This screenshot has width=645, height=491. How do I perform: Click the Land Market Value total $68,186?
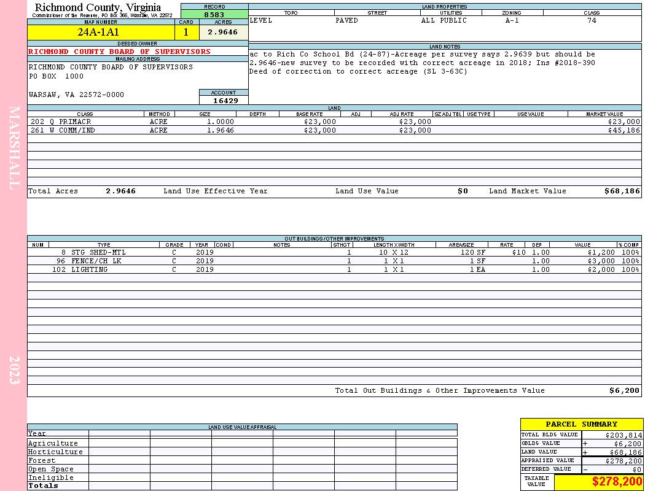[622, 191]
